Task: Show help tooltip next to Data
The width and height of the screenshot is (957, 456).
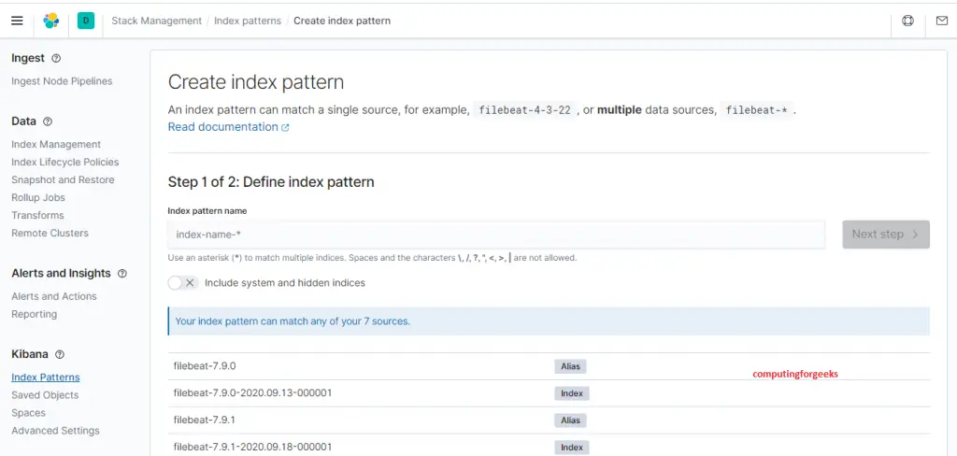Action: point(48,121)
